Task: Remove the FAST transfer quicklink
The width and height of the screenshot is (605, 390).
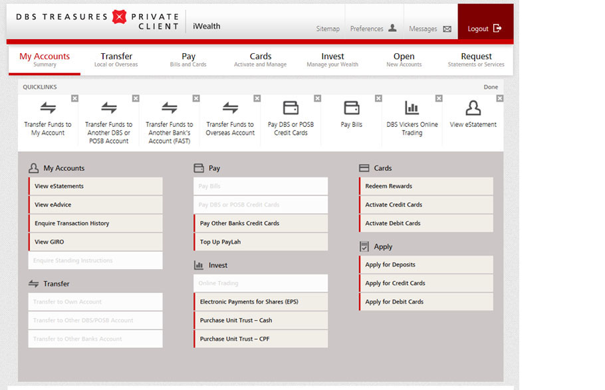Action: pos(196,98)
